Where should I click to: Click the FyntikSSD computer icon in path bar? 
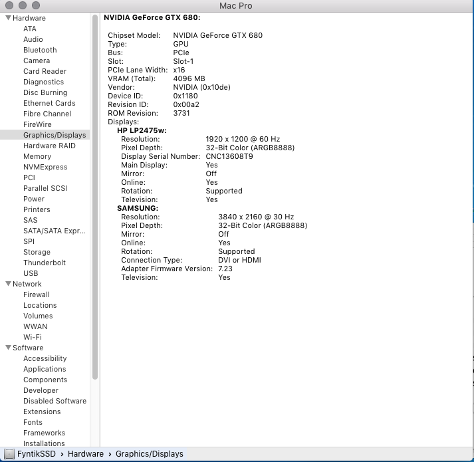point(9,454)
